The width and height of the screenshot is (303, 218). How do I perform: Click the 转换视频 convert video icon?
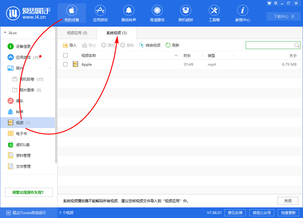pyautogui.click(x=142, y=45)
